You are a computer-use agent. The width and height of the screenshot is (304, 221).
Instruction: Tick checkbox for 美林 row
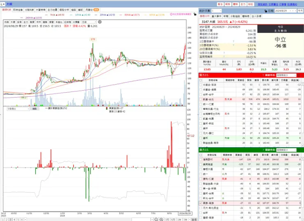pos(200,128)
